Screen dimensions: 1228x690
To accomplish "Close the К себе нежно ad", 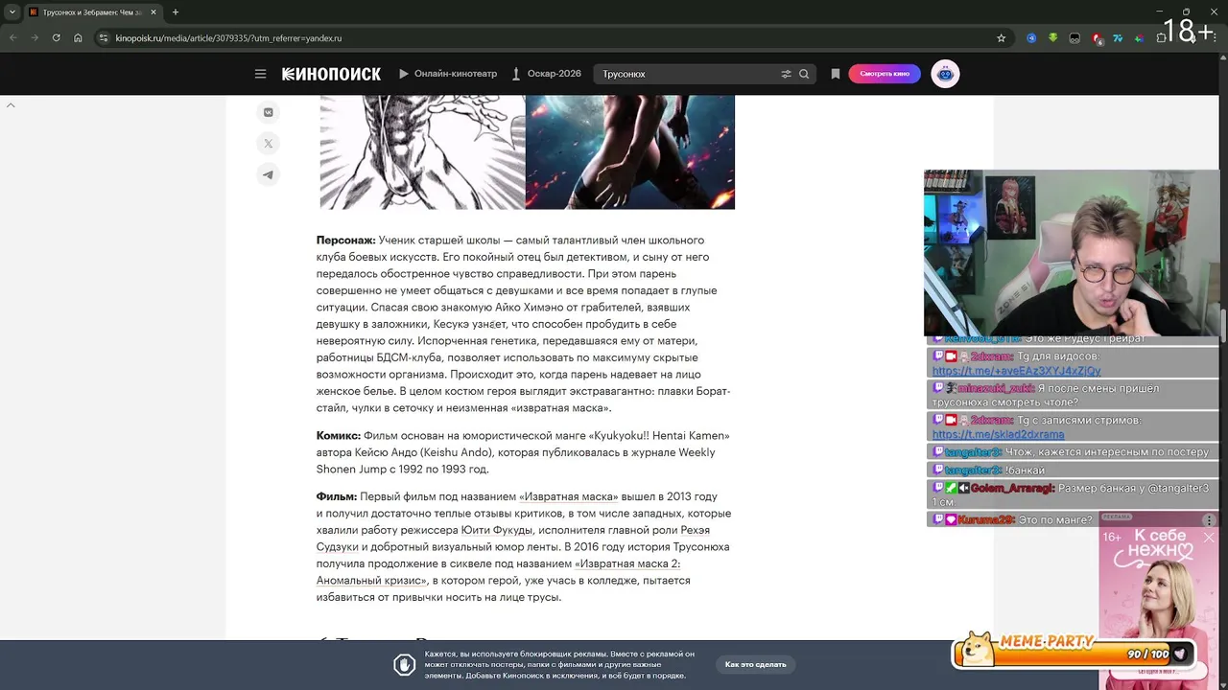I will point(1209,538).
